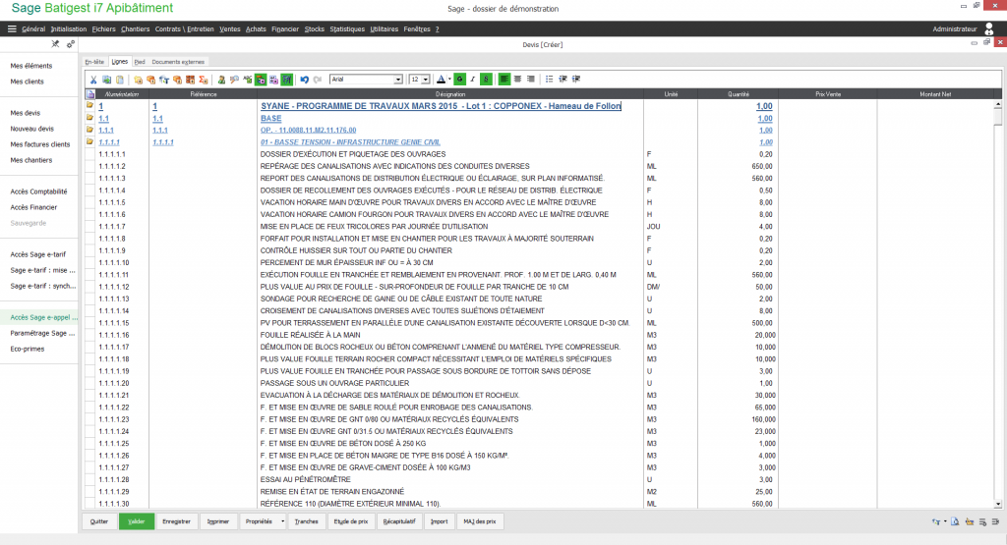Click the Étude de prix button
The height and width of the screenshot is (545, 1007).
coord(351,521)
